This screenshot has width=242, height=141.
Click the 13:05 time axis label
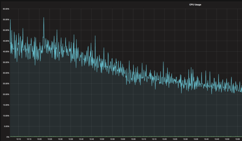click(x=133, y=139)
